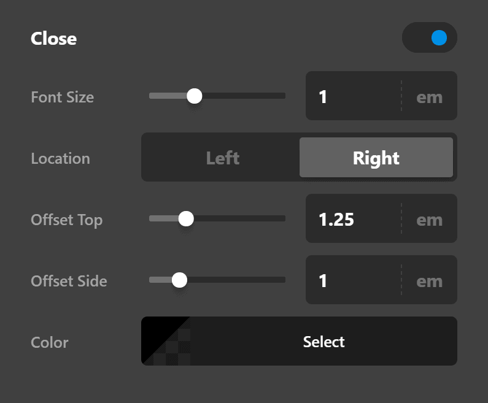The image size is (488, 403).
Task: Click the Offset Top slider handle
Action: [186, 218]
